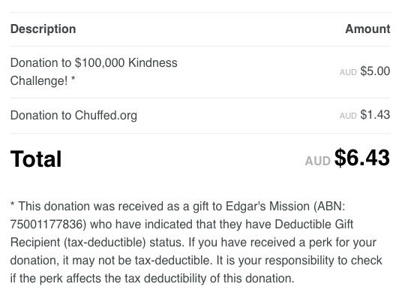
Task: Click the Total label
Action: click(x=36, y=159)
